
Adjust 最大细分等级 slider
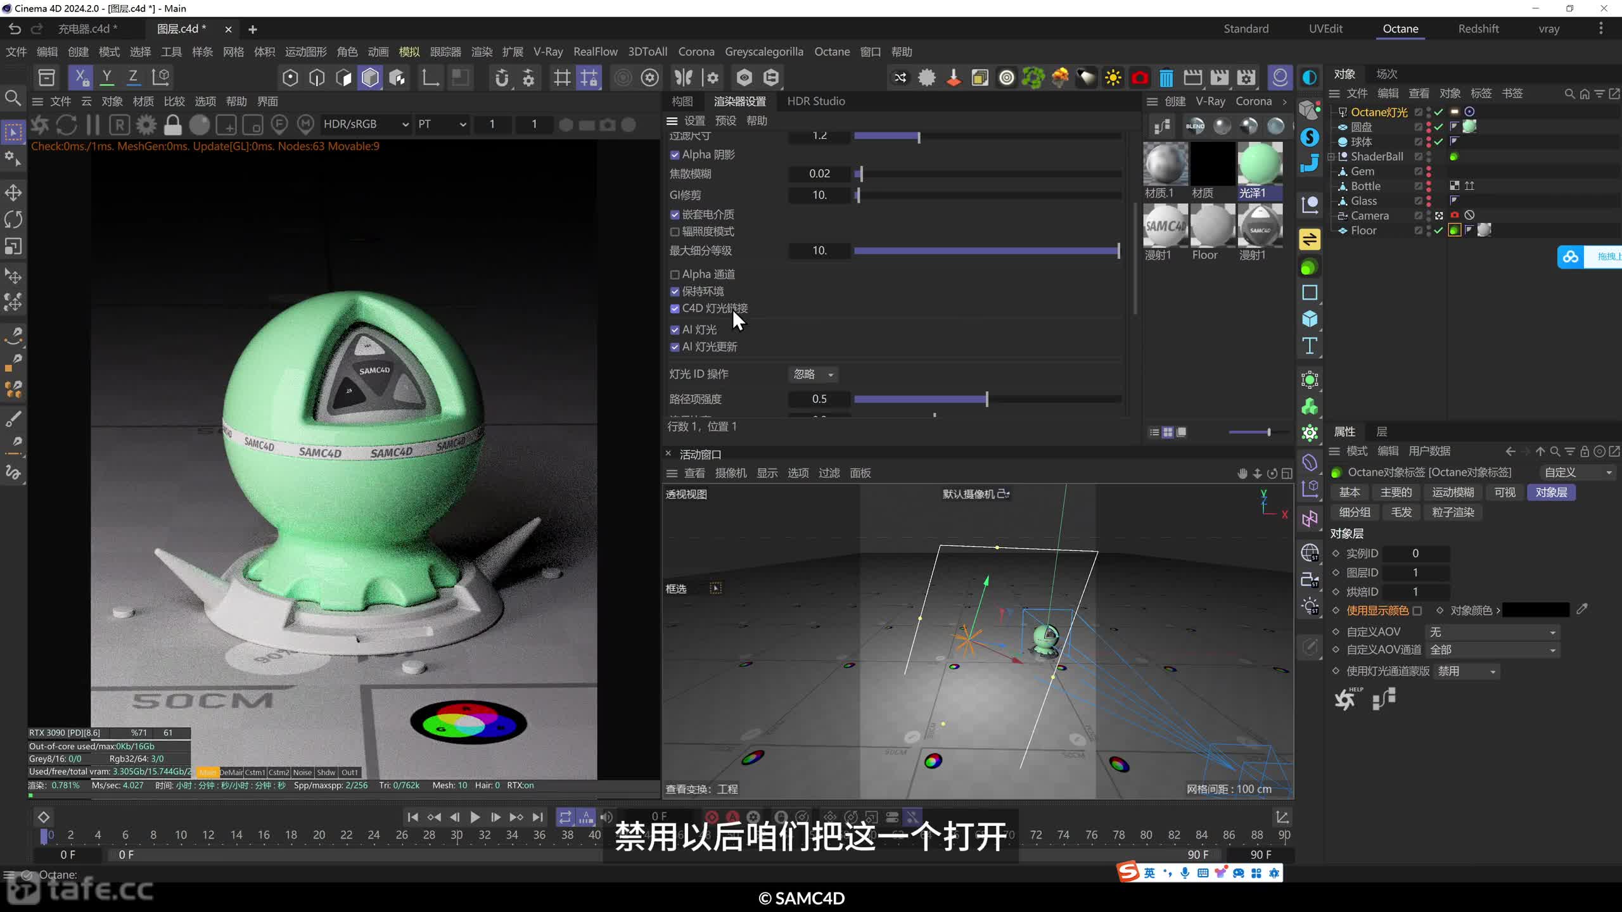(x=987, y=251)
